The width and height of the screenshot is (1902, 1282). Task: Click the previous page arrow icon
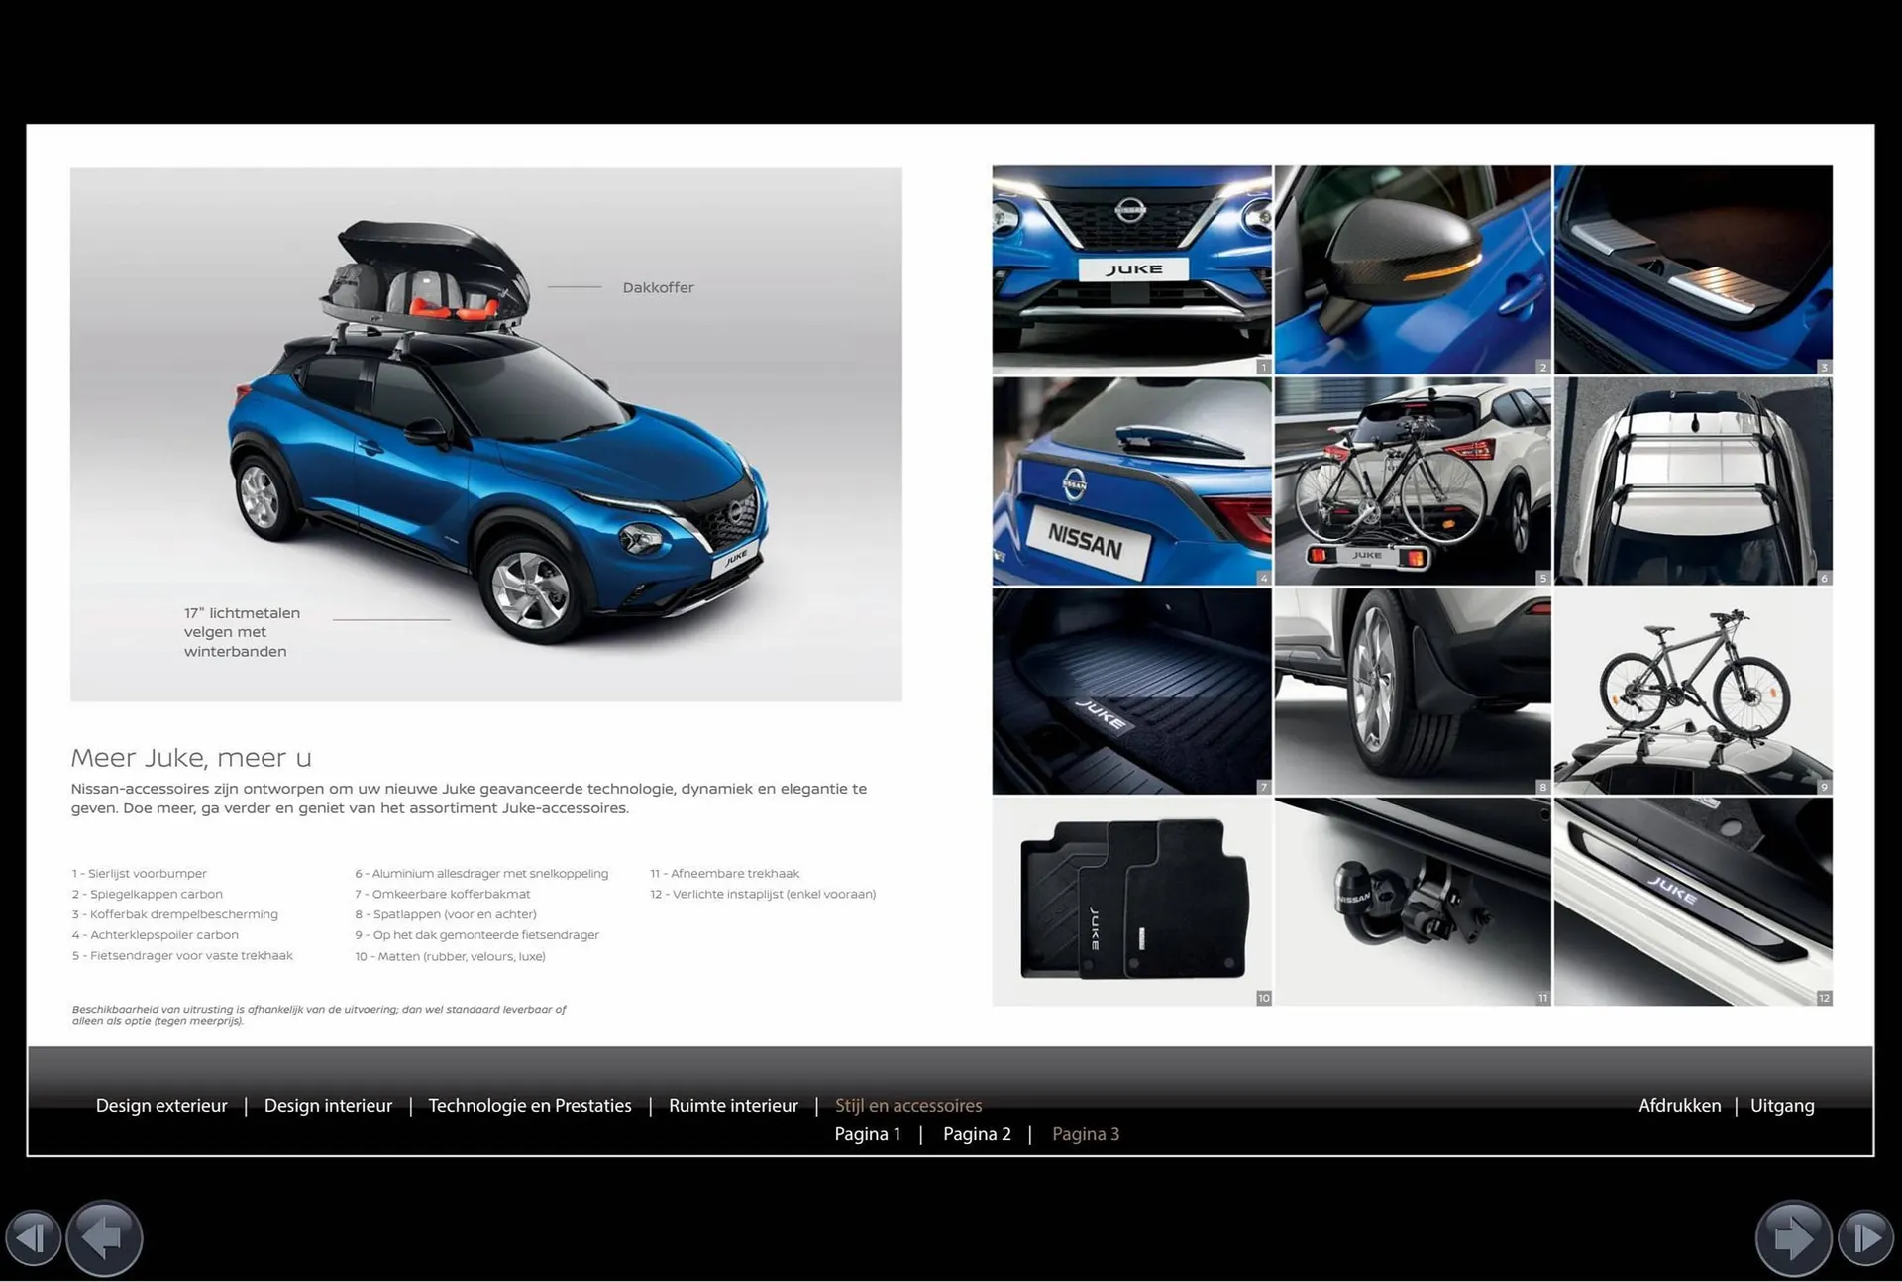click(x=104, y=1237)
